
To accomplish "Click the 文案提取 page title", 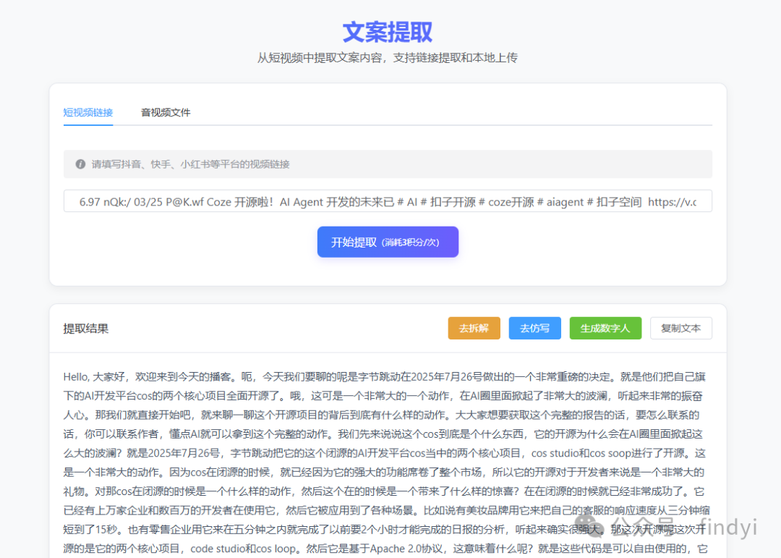I will click(x=388, y=32).
